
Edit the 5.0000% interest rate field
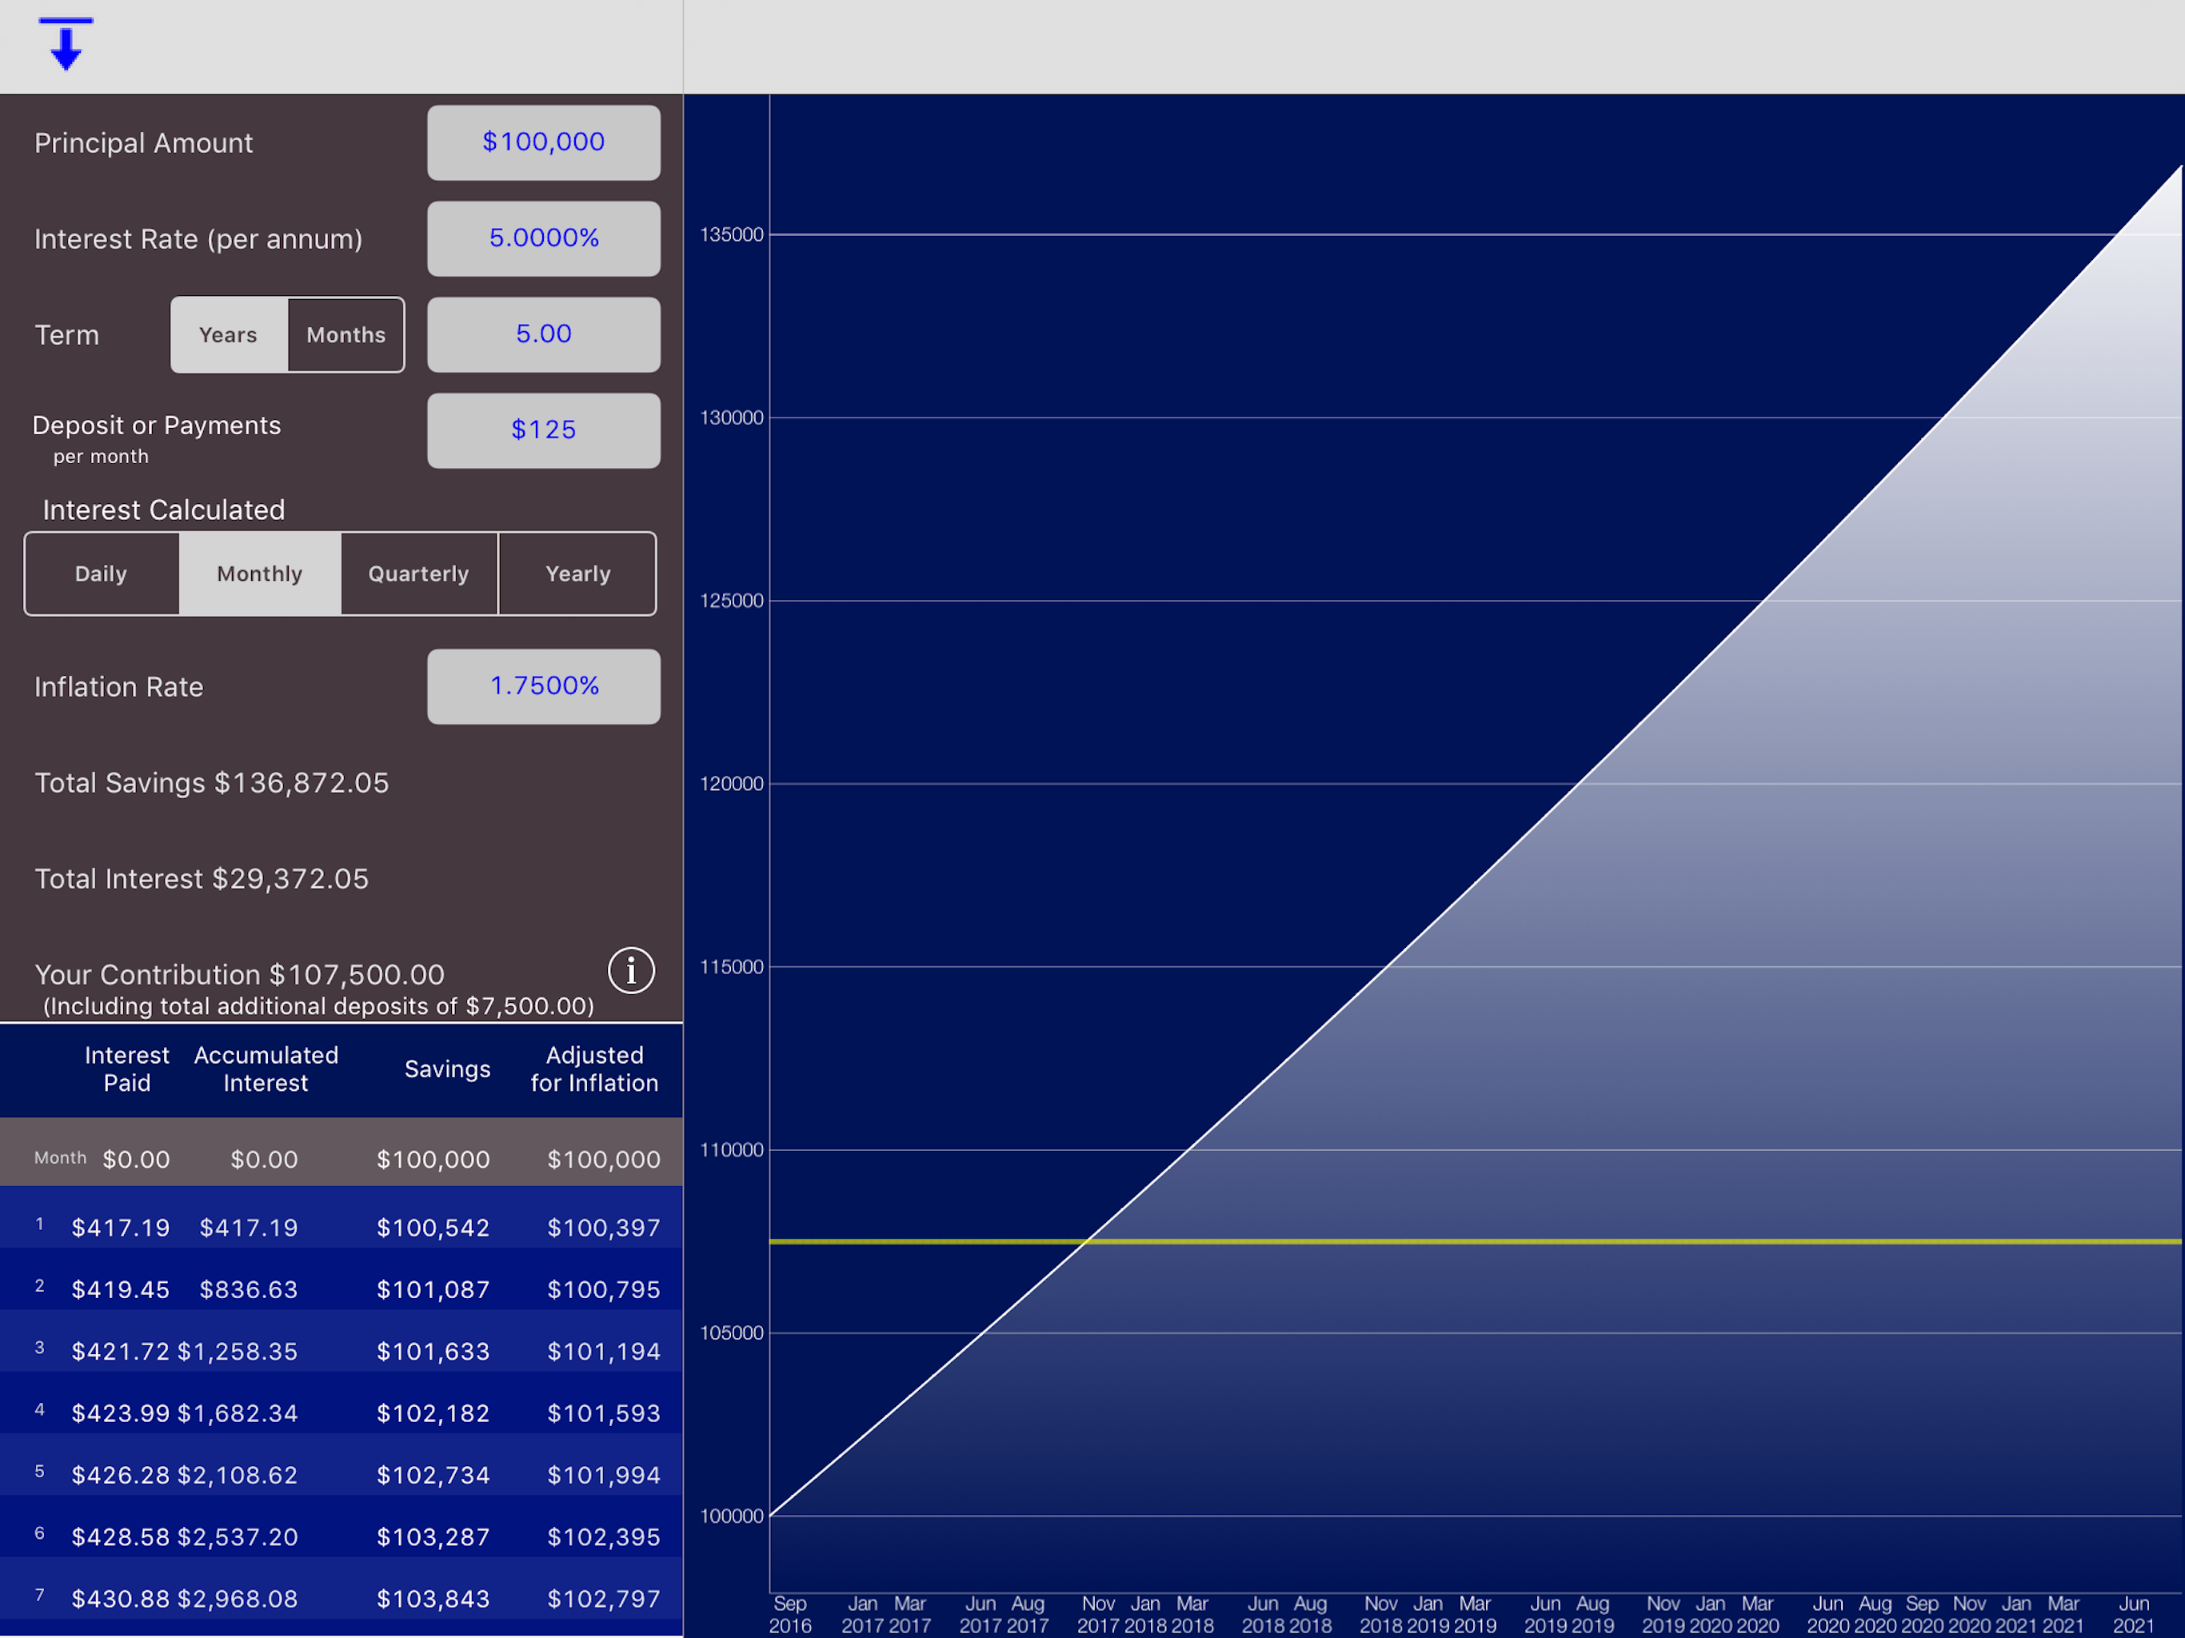pyautogui.click(x=543, y=238)
